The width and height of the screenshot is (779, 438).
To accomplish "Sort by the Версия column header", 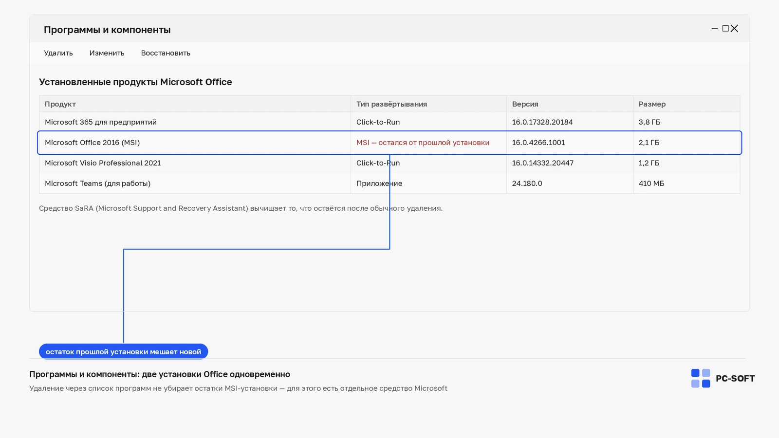I will tap(570, 104).
